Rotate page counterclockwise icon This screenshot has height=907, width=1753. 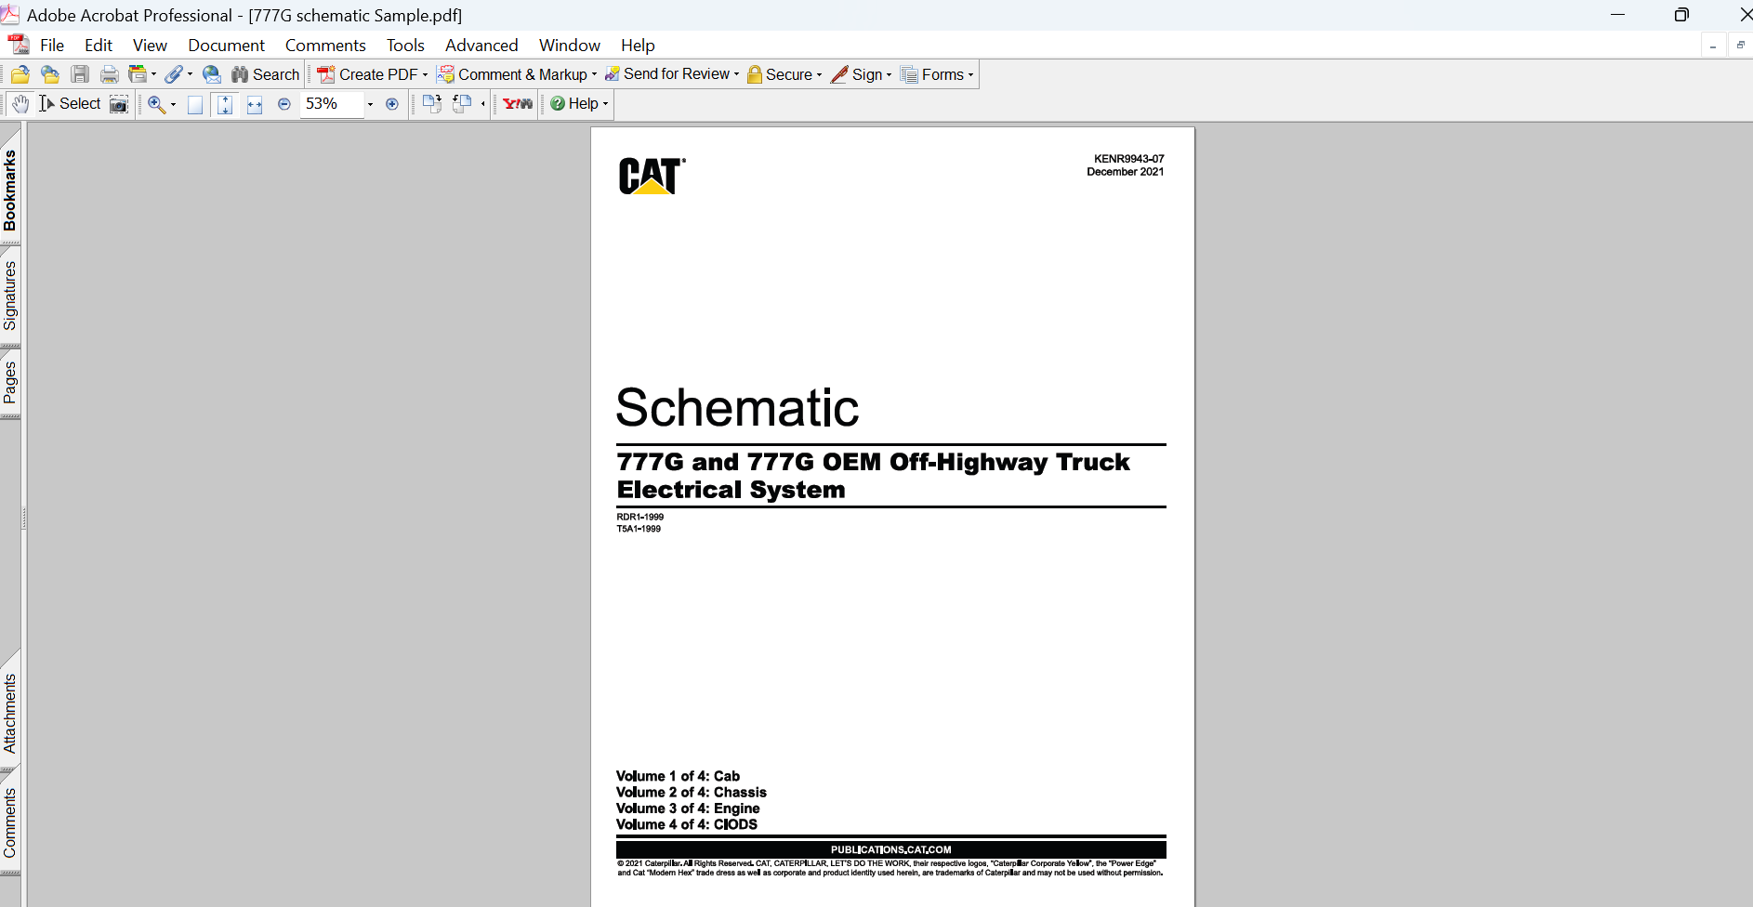point(462,104)
